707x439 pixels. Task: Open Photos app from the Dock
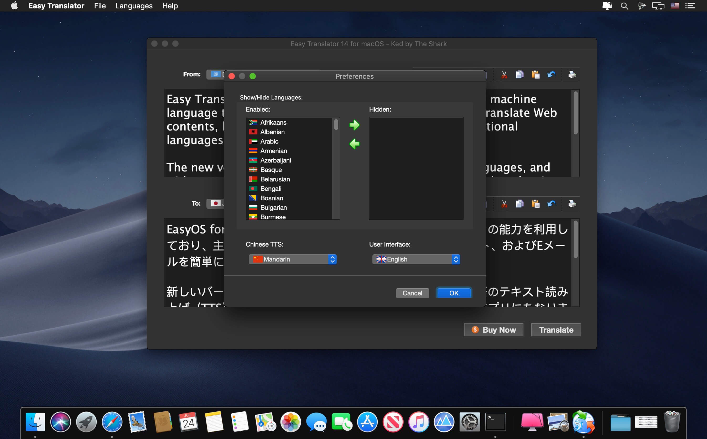(291, 422)
